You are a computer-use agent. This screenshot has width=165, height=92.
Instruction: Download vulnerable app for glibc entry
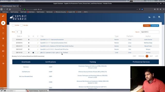click(33, 53)
